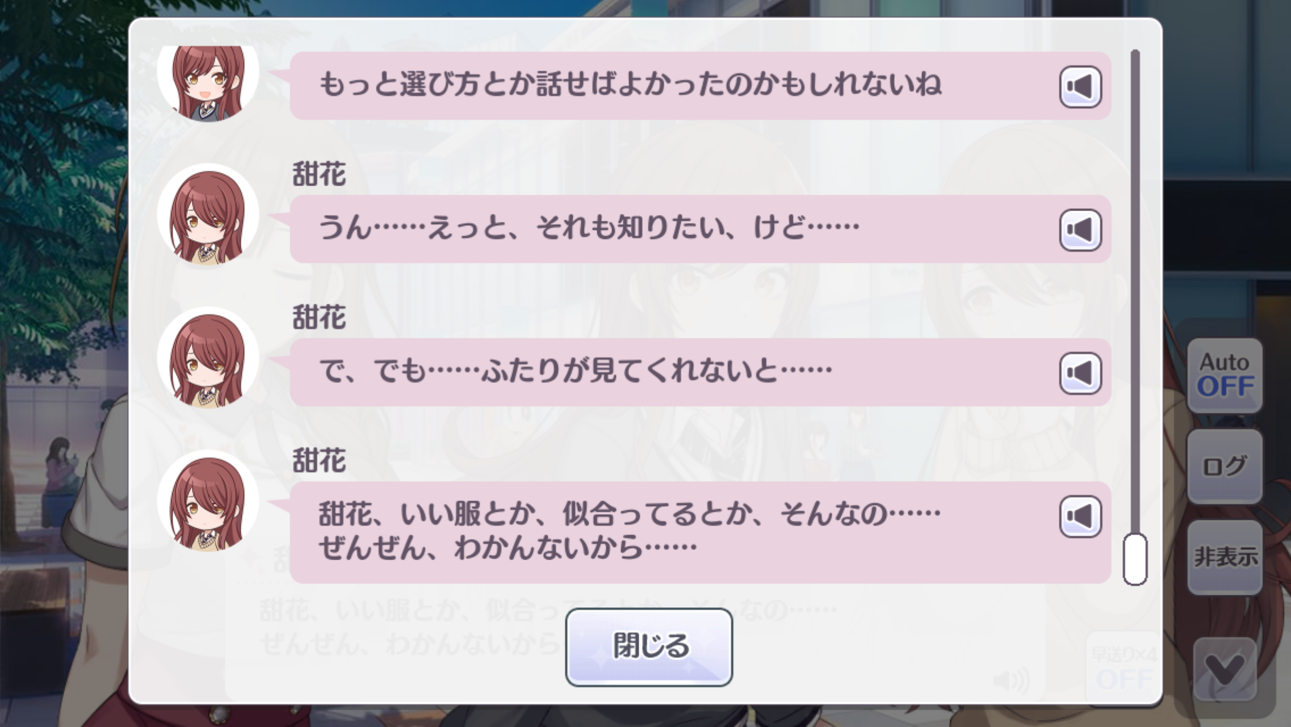Click 甜花's avatar beside 'うん……えっと' line
Viewport: 1291px width, 727px height.
tap(208, 215)
